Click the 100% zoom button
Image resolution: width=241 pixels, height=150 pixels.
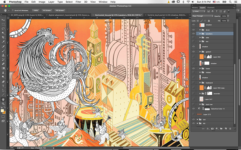tap(36, 10)
